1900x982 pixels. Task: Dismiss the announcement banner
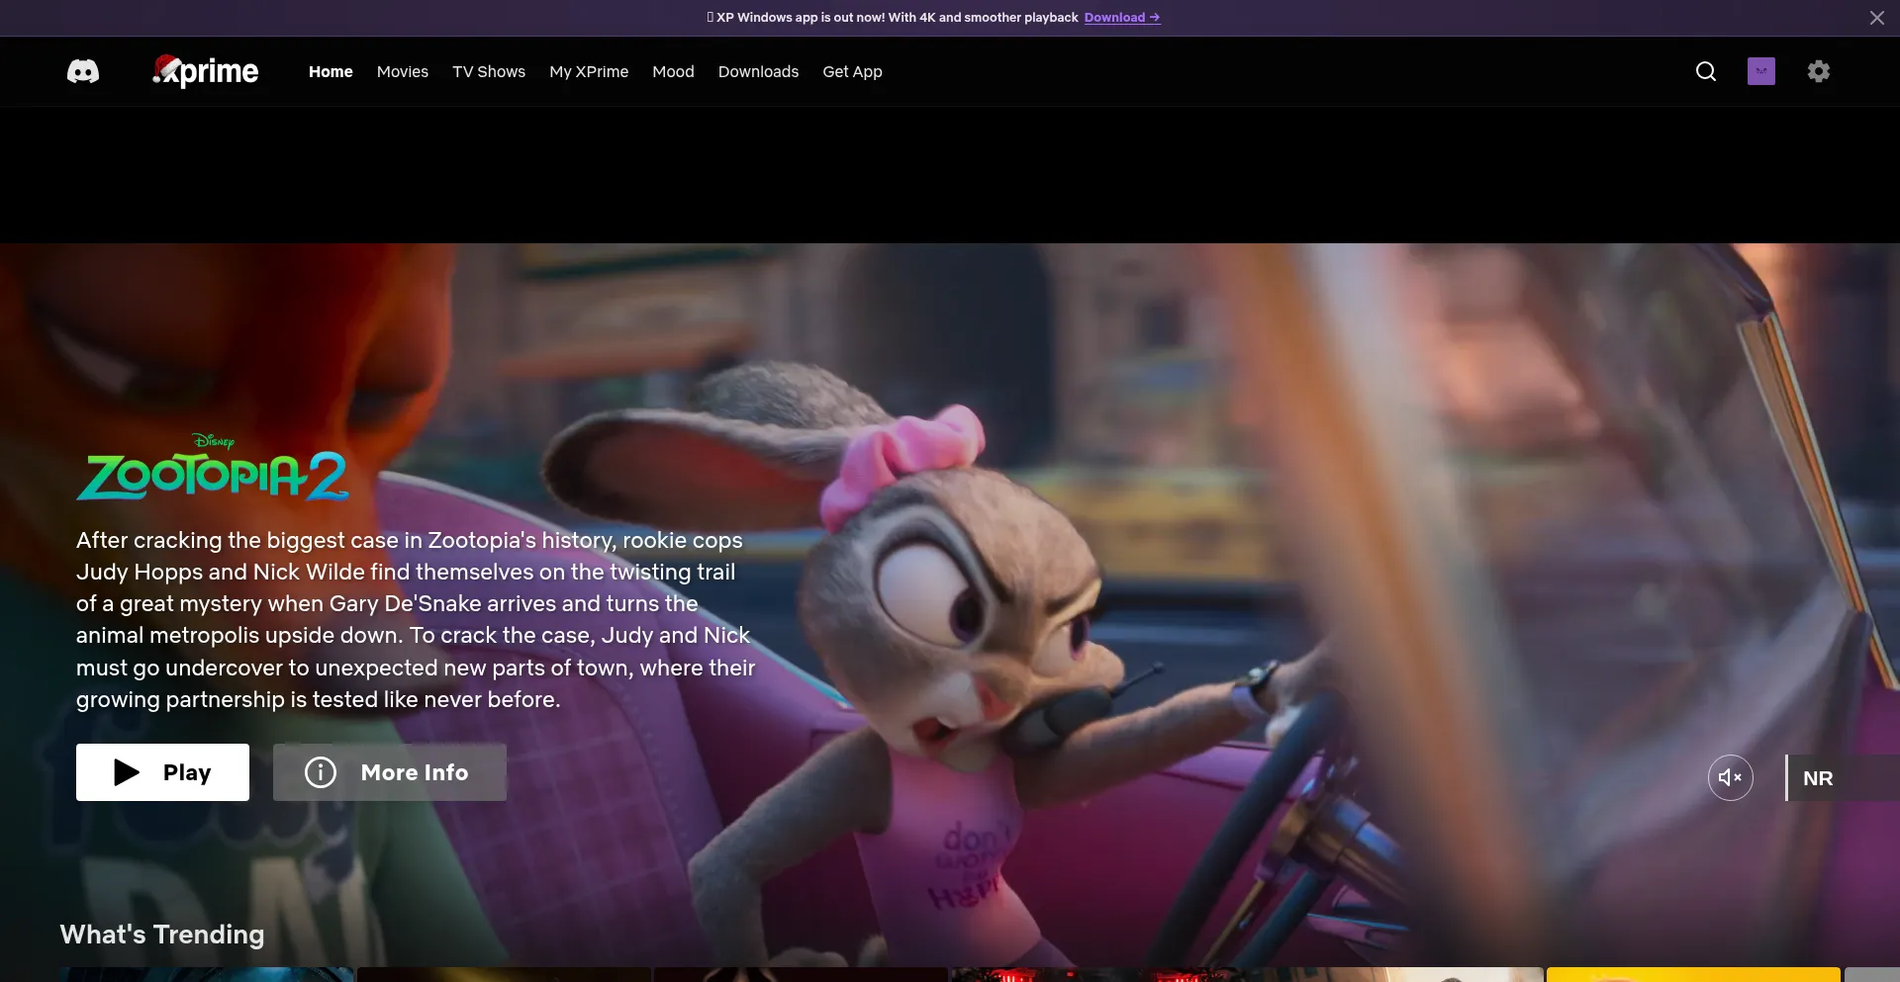pos(1877,18)
